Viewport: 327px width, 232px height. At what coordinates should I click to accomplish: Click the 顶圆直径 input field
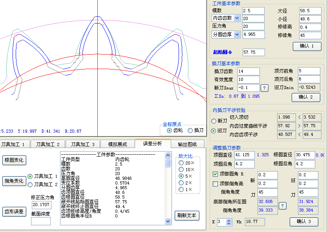245,155
